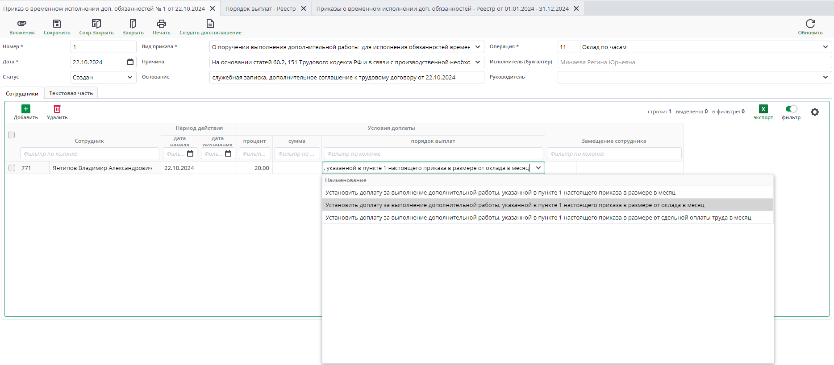Click Создать доп.соглашение document icon
Image resolution: width=834 pixels, height=365 pixels.
210,24
